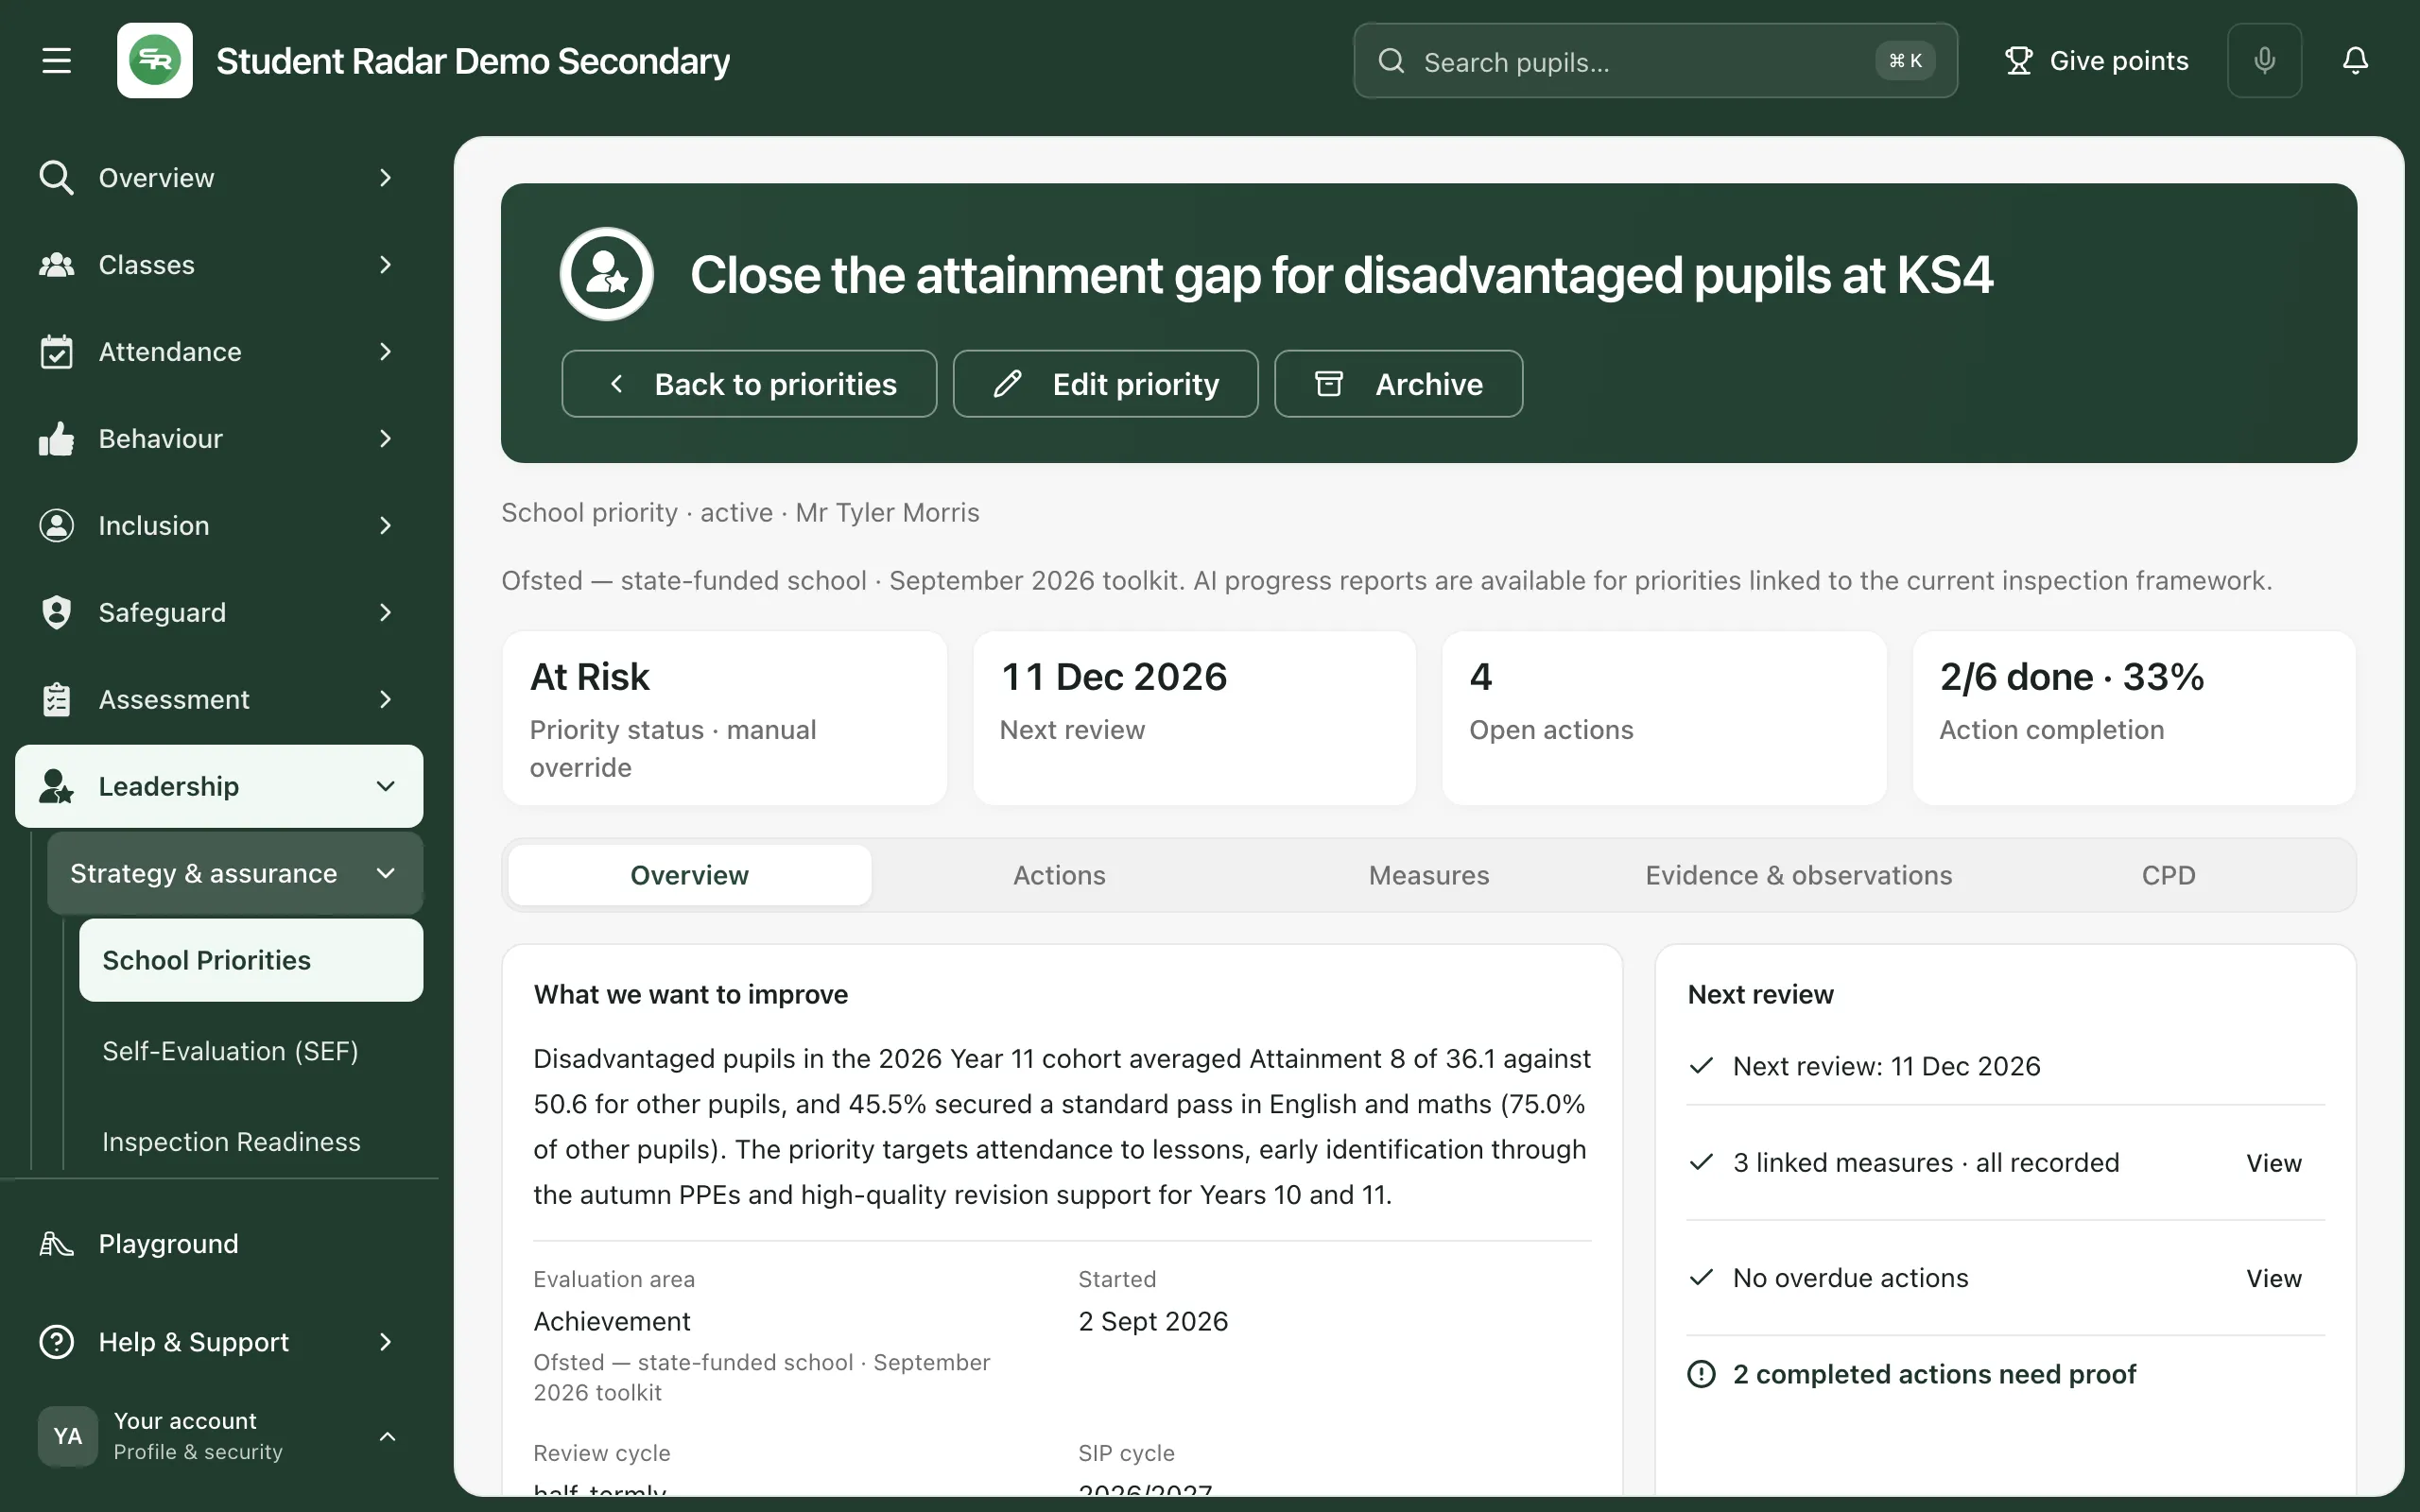Click the Assessment clipboard icon
2420x1512 pixels.
tap(56, 700)
